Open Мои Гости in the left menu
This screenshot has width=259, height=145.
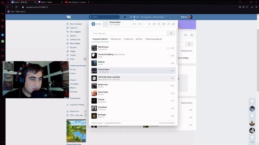tap(74, 111)
